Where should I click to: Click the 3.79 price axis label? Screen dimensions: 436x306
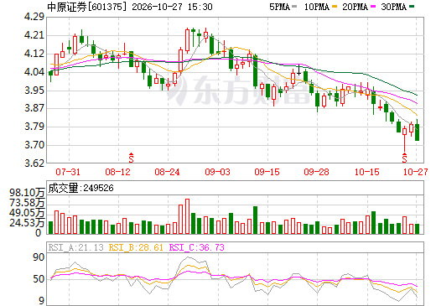click(x=34, y=127)
